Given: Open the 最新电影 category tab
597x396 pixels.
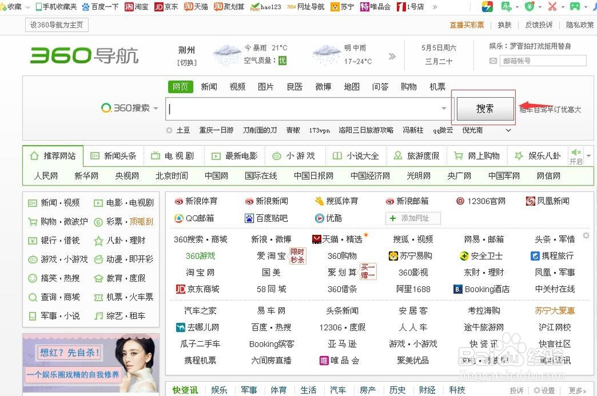Looking at the screenshot, I should click(235, 156).
